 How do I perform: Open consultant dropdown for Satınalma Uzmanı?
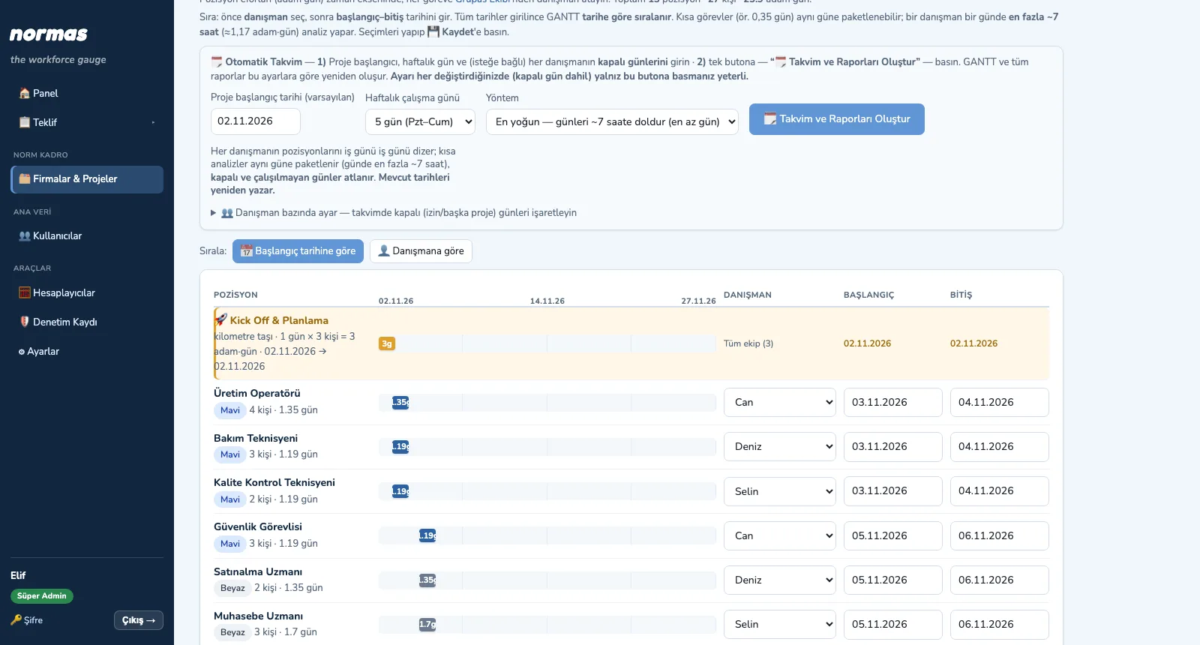pyautogui.click(x=780, y=580)
